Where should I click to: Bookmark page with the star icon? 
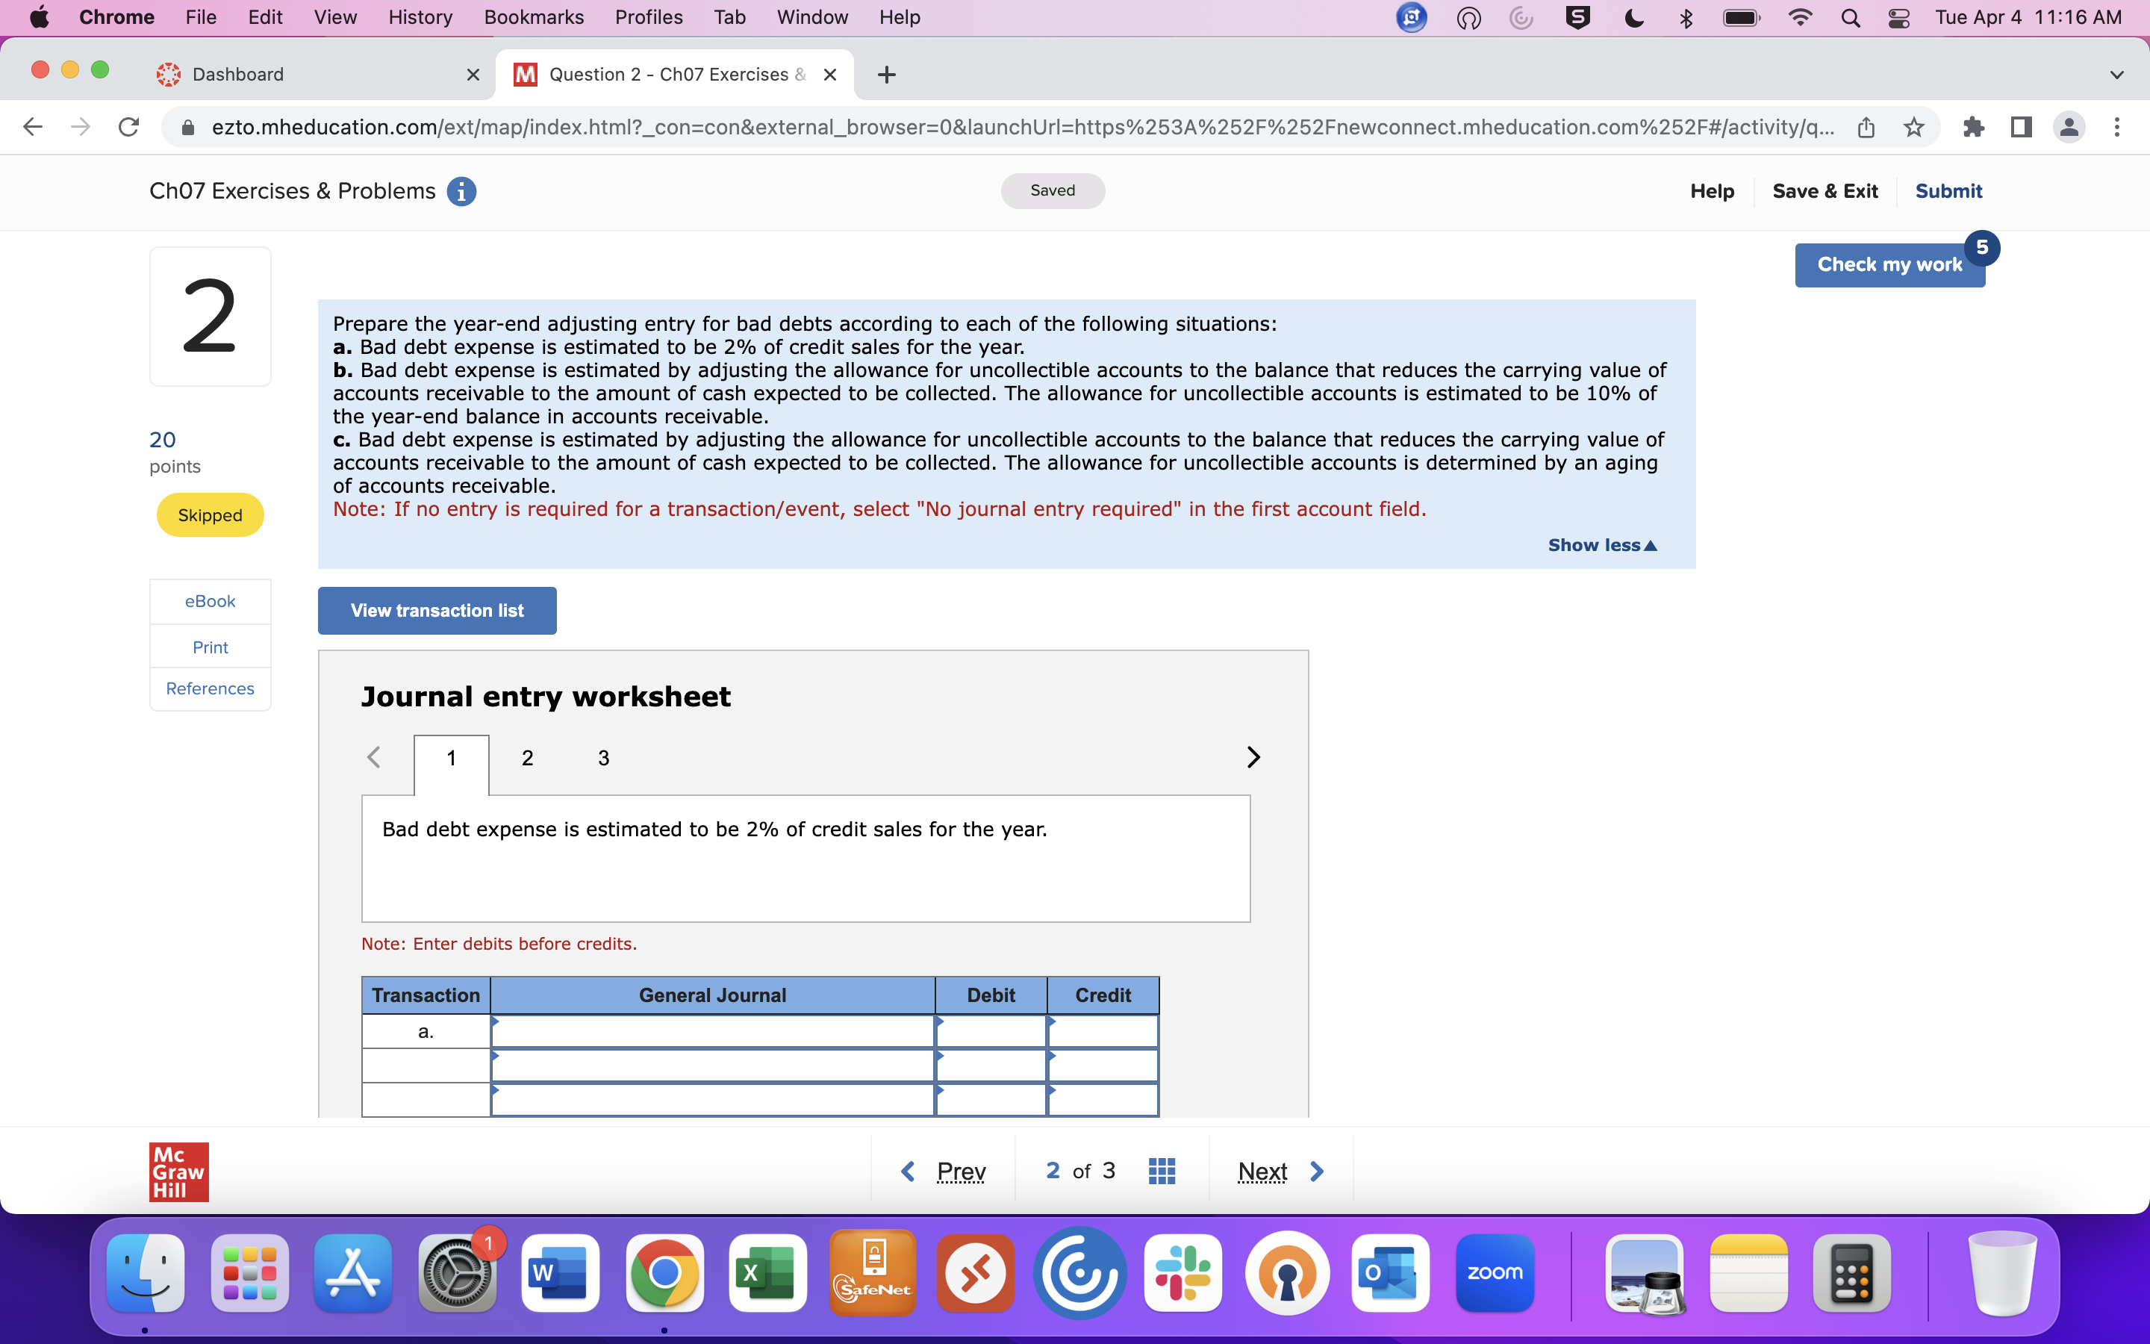coord(1913,127)
